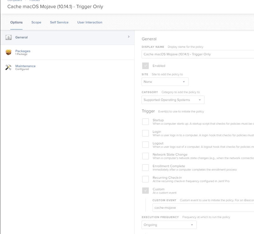Enable the Startup trigger checkbox
Viewport: 254px width, 234px height.
pyautogui.click(x=145, y=122)
